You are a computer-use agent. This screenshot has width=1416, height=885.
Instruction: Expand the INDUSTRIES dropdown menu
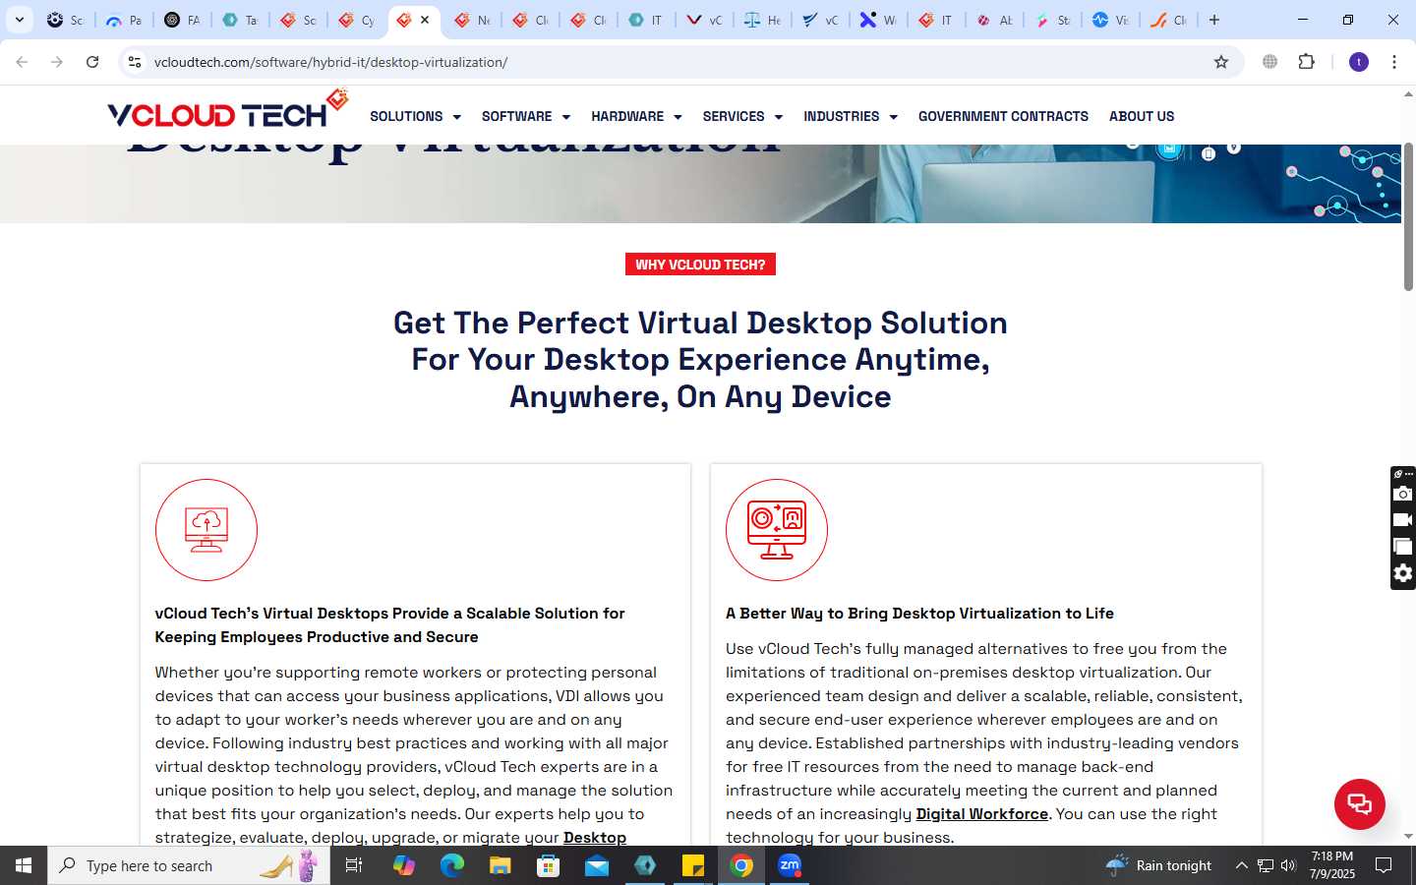(x=851, y=116)
